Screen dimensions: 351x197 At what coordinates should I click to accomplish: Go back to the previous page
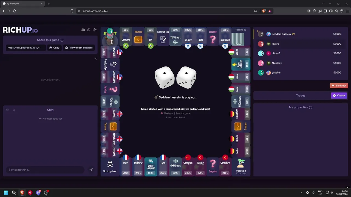[4, 11]
